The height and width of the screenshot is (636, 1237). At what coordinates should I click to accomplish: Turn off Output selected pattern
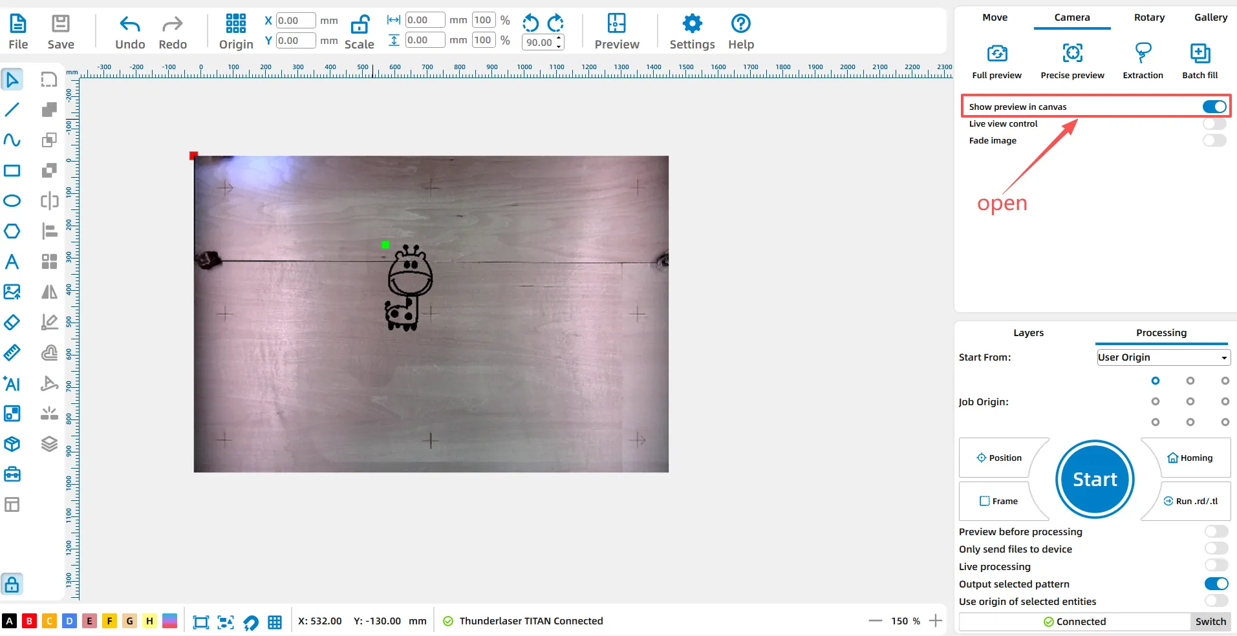[1216, 584]
